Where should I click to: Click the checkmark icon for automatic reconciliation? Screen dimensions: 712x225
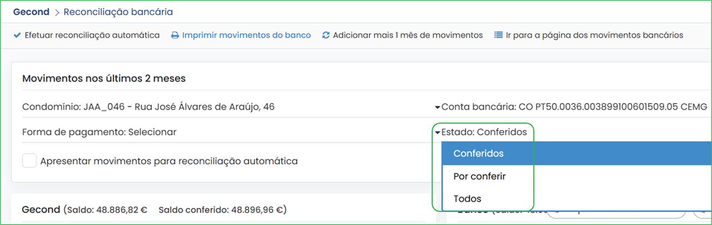tap(17, 35)
